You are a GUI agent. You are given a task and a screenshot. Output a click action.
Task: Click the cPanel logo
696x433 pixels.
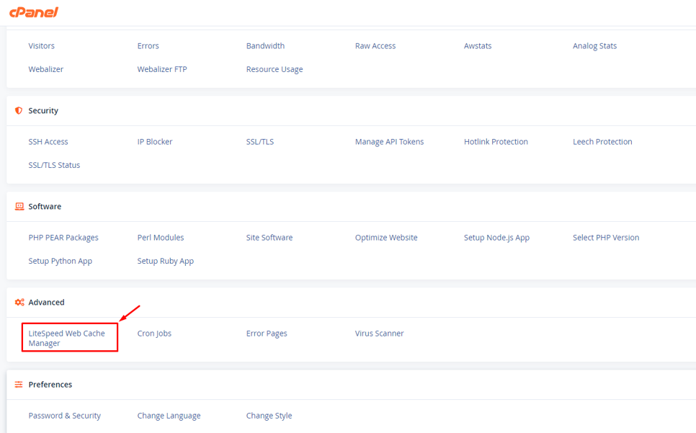[34, 12]
